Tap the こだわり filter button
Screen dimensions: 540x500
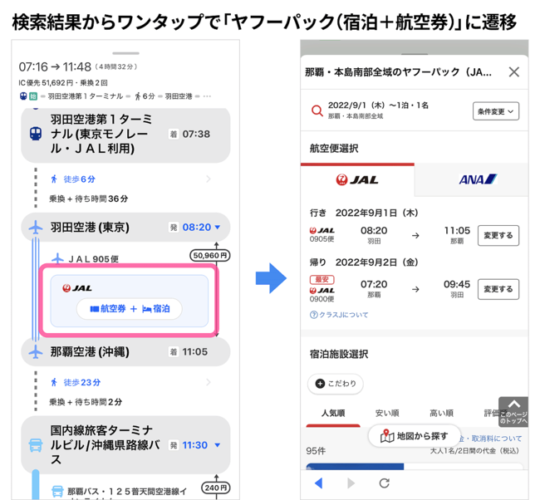335,384
